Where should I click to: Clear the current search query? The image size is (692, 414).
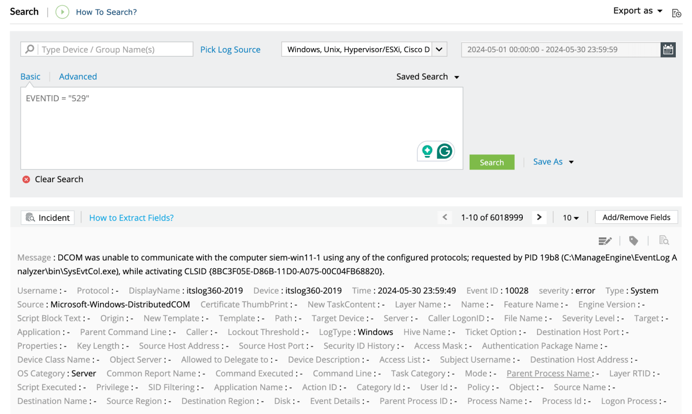click(x=52, y=179)
